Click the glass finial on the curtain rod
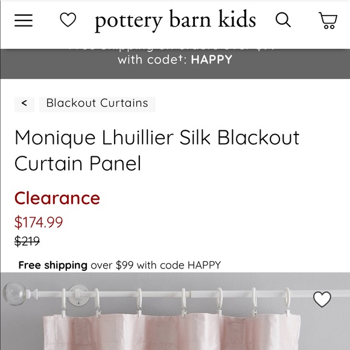The width and height of the screenshot is (350, 350). tap(14, 293)
